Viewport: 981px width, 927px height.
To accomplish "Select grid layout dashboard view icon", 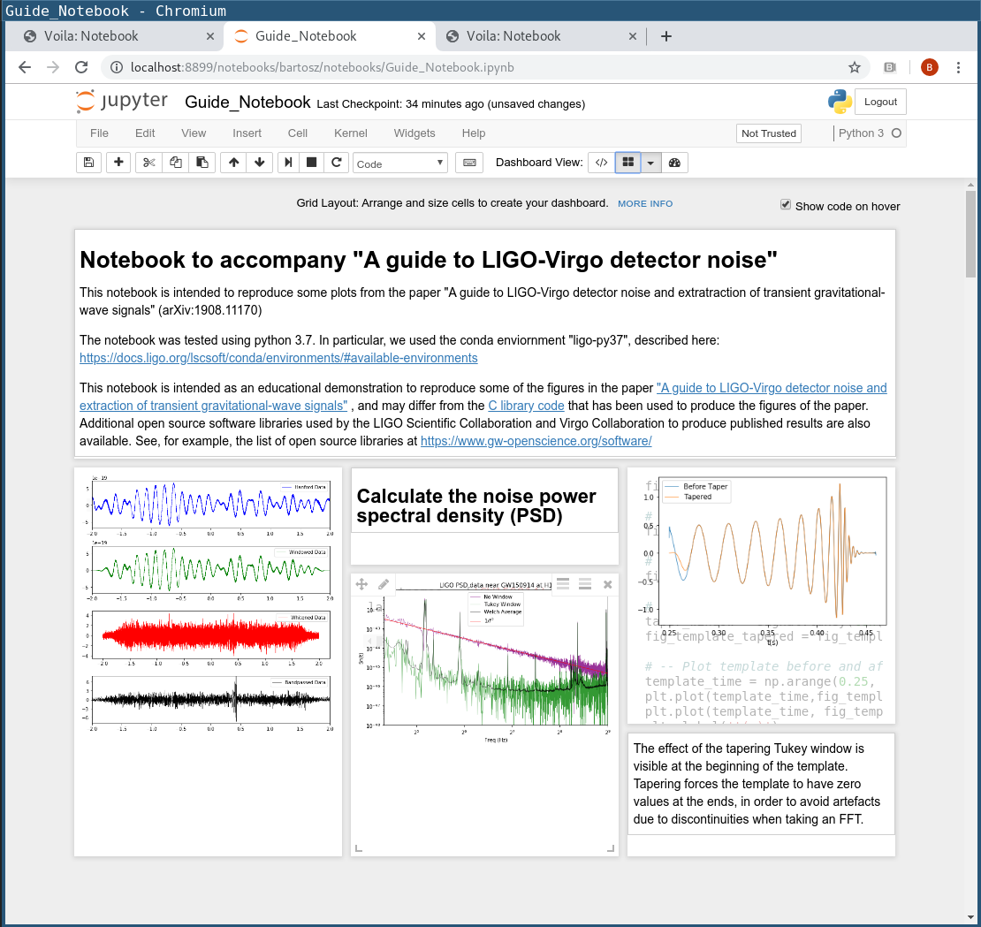I will point(628,163).
